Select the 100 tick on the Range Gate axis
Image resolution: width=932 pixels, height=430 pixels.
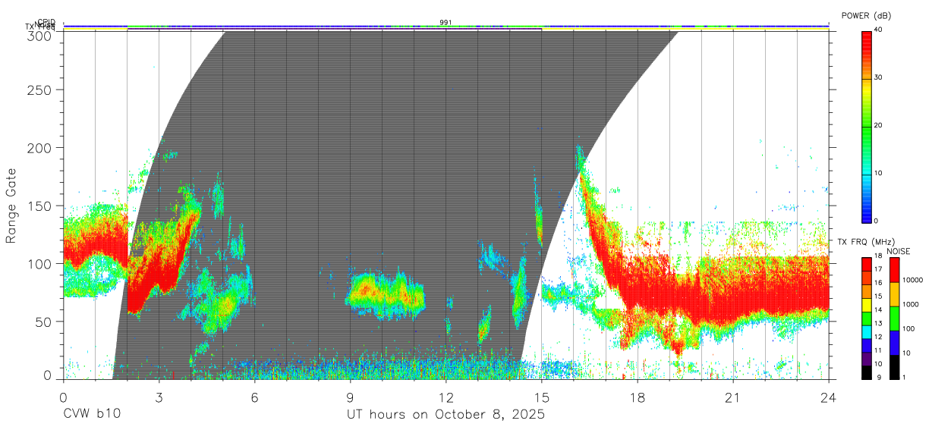click(x=41, y=263)
